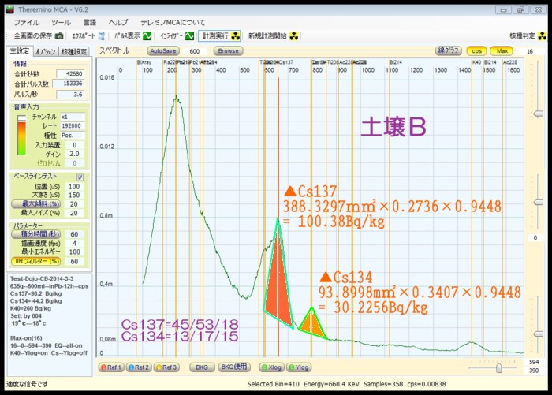Toggle the AutoSave button
This screenshot has width=552, height=395.
click(163, 51)
